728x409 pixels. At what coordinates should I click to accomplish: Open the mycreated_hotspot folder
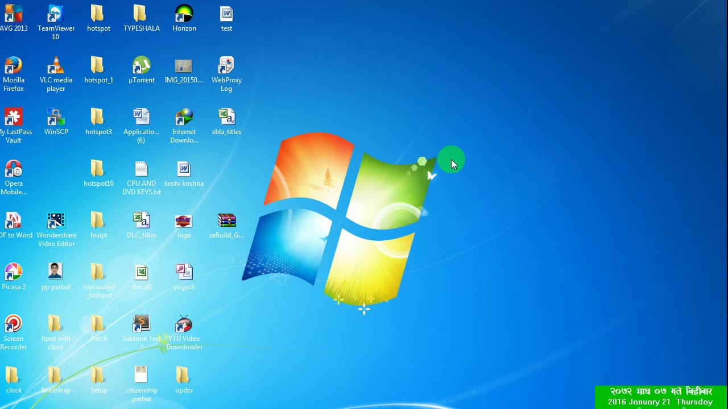pos(98,281)
